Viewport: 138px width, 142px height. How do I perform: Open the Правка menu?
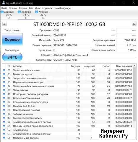[x=13, y=8]
